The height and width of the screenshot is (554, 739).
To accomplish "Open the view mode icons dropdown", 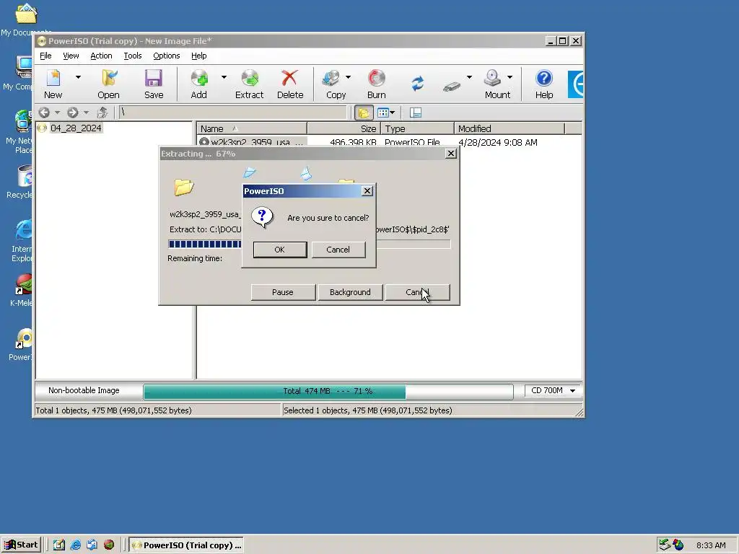I will [386, 113].
